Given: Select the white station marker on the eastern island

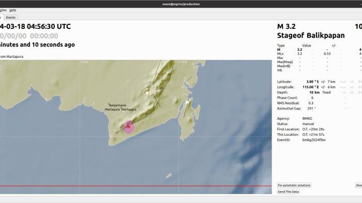Looking at the screenshot, I should (x=187, y=102).
